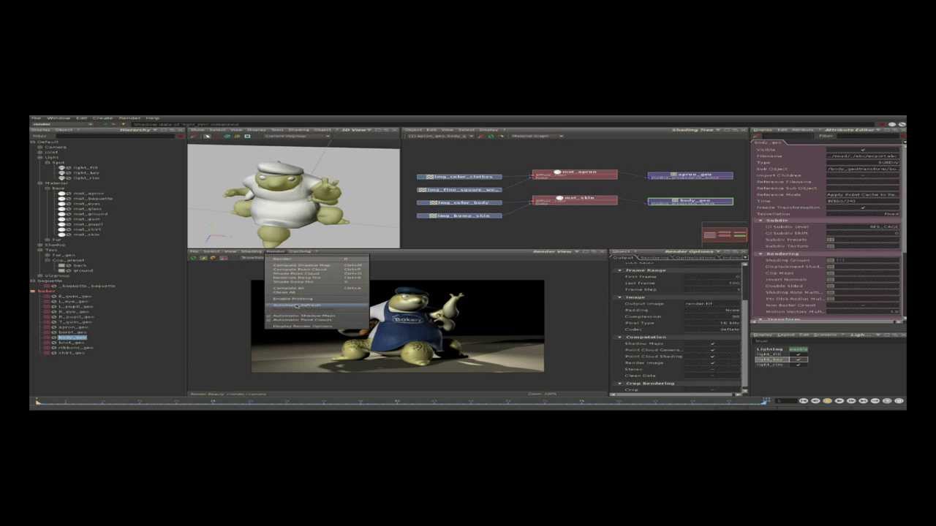The width and height of the screenshot is (936, 526).
Task: Click the material icon beside mat_ground
Action: (61, 214)
